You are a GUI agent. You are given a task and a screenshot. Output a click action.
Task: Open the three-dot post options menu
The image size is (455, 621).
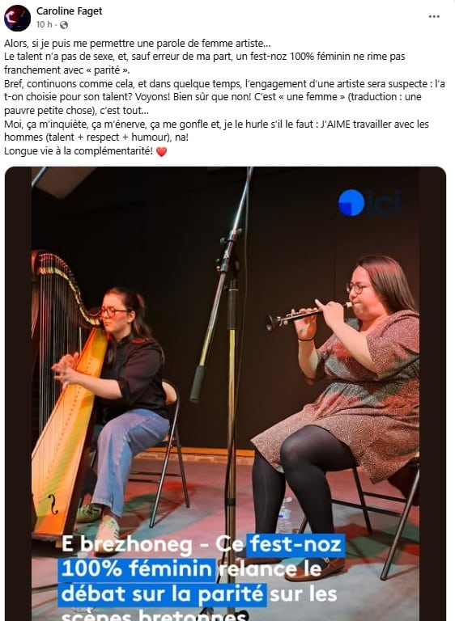434,17
